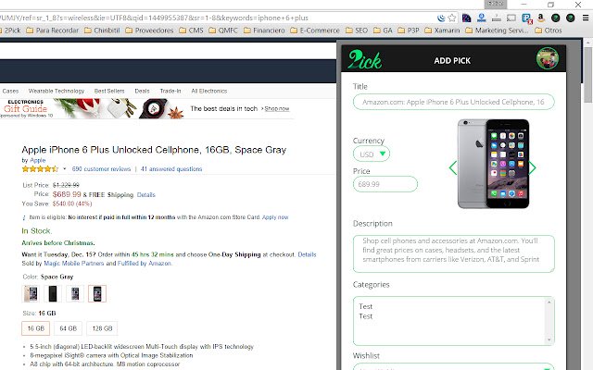The height and width of the screenshot is (370, 593).
Task: Click the Fulfilled by Amazon link
Action: pyautogui.click(x=145, y=263)
